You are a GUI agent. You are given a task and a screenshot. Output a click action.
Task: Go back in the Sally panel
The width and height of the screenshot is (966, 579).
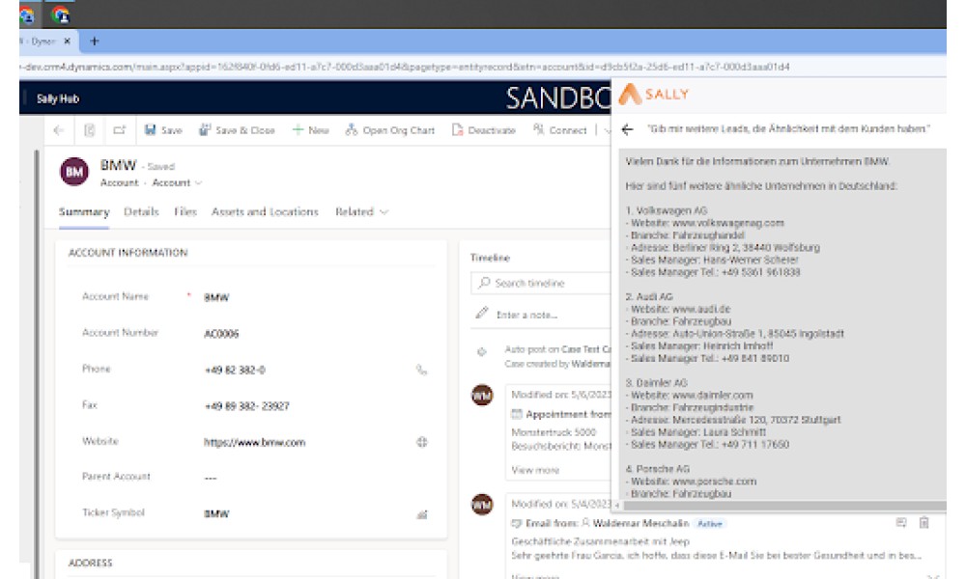pos(627,129)
